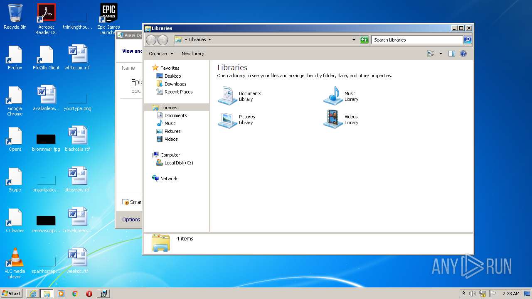The image size is (532, 299).
Task: Open titlesview.rtf on the desktop
Action: coord(77,180)
